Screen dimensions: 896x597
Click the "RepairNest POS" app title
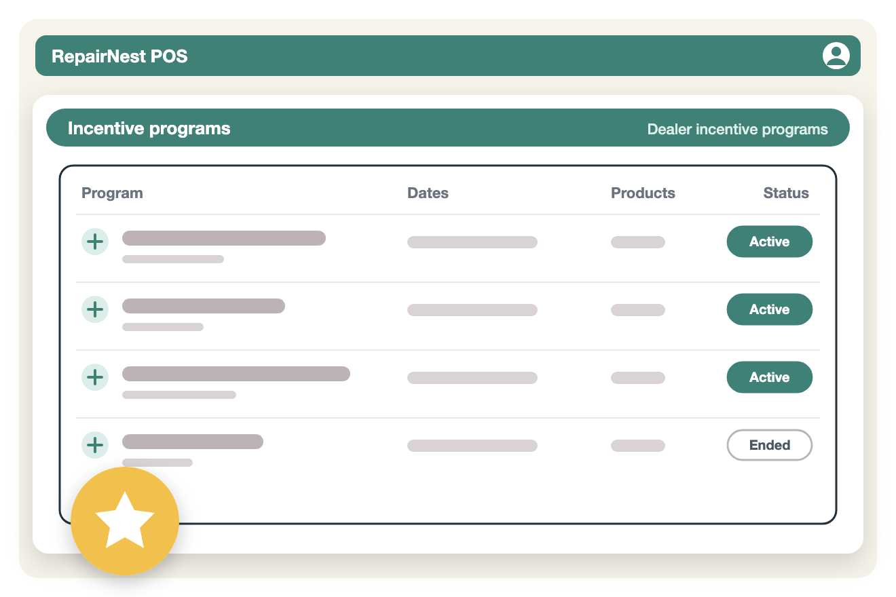point(119,56)
